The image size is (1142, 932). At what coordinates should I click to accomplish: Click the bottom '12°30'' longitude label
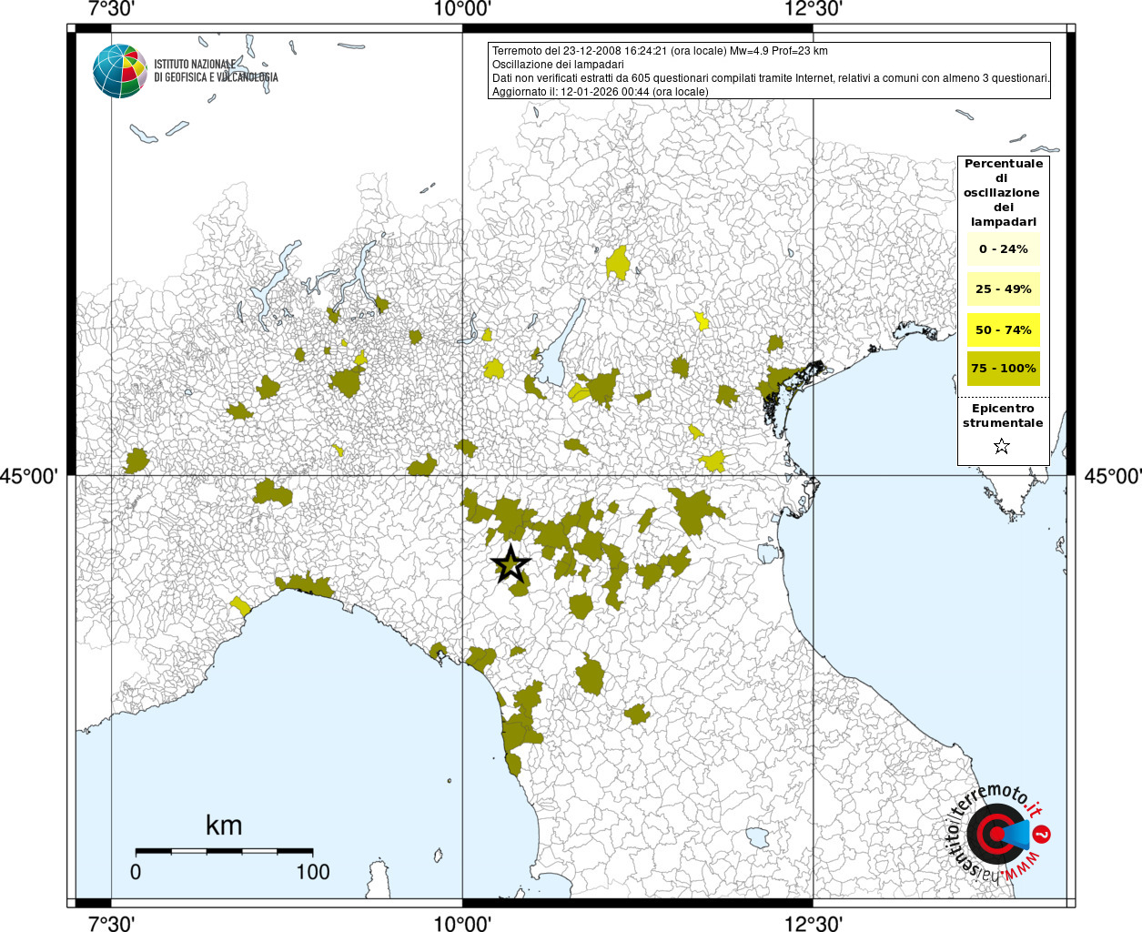(x=814, y=923)
